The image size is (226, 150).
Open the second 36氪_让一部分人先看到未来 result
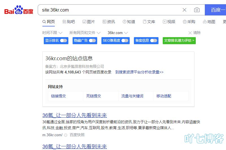(75, 147)
